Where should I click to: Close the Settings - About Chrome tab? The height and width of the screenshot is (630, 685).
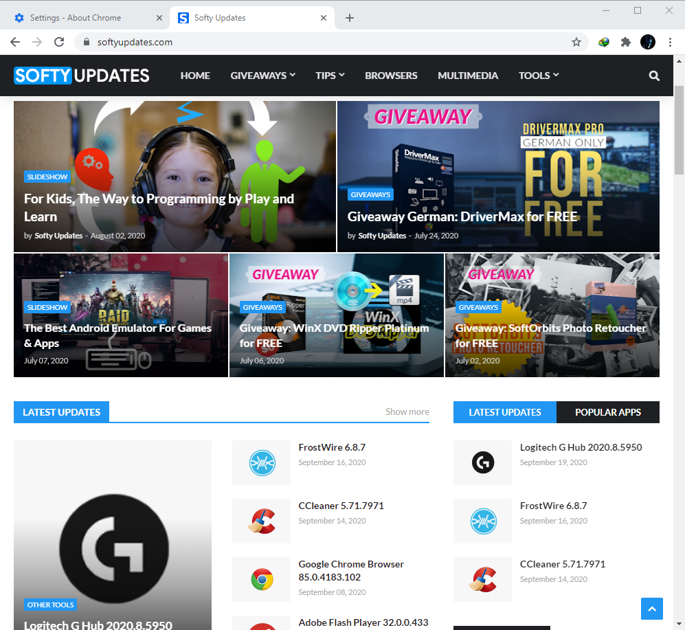[x=159, y=18]
